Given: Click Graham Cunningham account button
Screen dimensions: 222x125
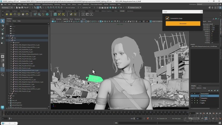Looking at the screenshot, I should (134, 7).
